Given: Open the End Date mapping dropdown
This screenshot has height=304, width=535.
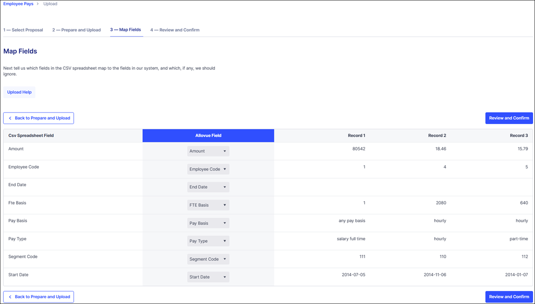Looking at the screenshot, I should [x=208, y=187].
